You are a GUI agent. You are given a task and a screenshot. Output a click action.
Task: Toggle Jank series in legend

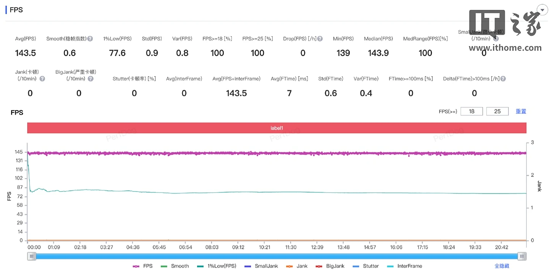coord(297,266)
